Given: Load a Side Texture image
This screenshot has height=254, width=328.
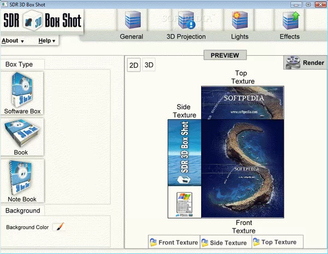Looking at the screenshot, I should coord(224,243).
